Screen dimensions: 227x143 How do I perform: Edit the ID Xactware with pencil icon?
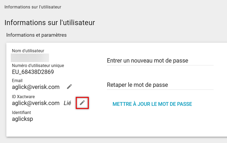82,103
